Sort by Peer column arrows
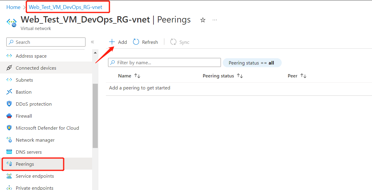372x190 pixels. [303, 76]
